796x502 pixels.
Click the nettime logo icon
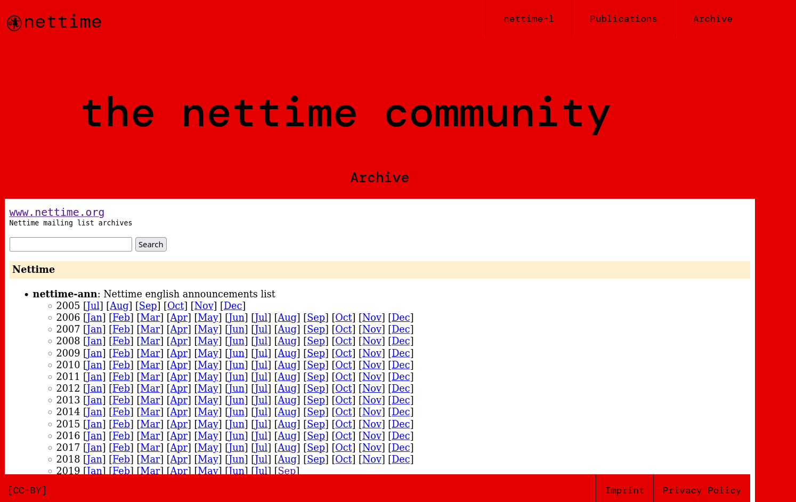click(14, 23)
